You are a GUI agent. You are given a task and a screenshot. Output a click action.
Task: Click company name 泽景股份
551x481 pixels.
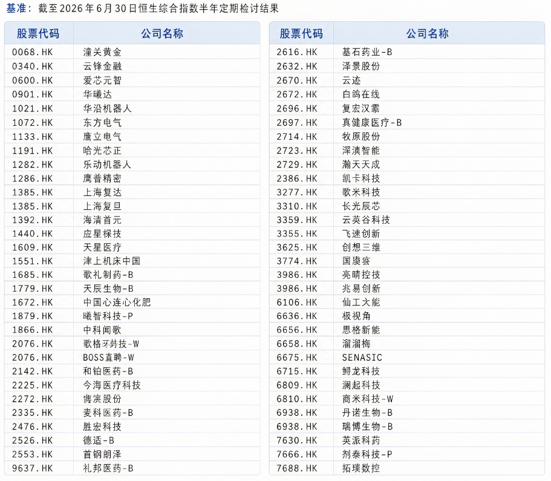tap(361, 67)
